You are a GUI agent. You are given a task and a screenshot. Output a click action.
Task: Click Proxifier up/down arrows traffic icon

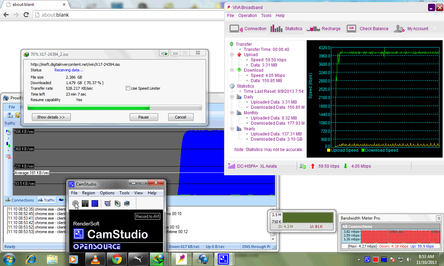pos(8,144)
